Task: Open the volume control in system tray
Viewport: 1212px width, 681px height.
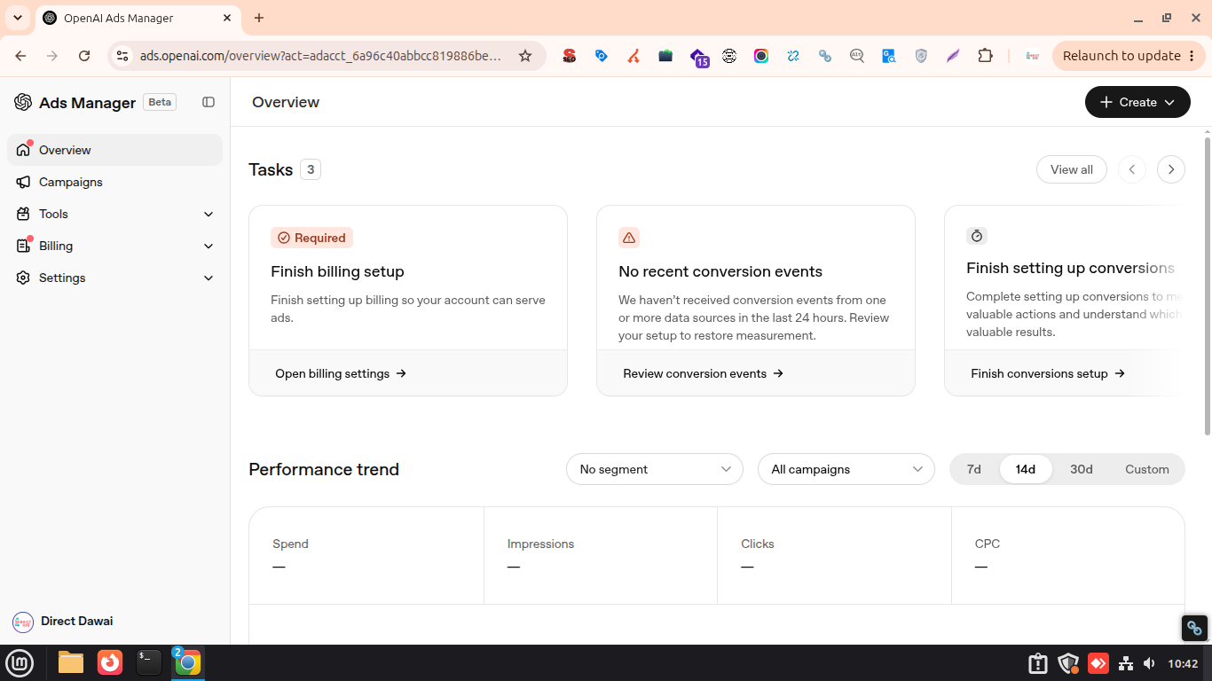Action: [x=1149, y=663]
